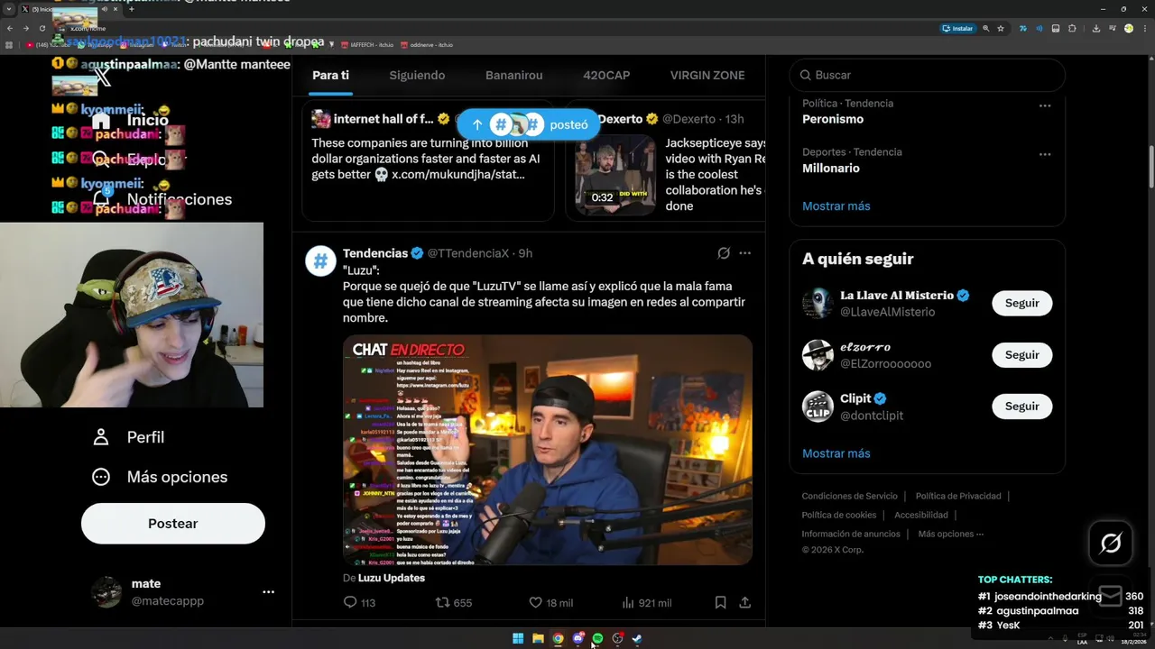
Task: Click Mostrar más under trends
Action: pyautogui.click(x=836, y=206)
